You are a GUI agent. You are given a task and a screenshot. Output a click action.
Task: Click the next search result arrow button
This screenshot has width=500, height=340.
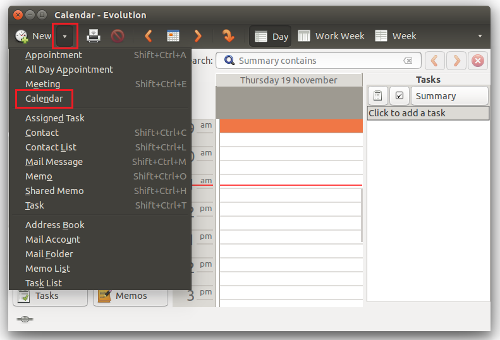pyautogui.click(x=456, y=61)
